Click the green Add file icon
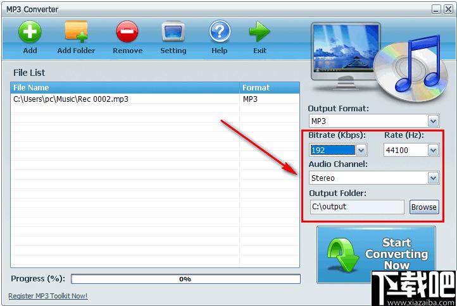The width and height of the screenshot is (457, 306). (30, 32)
